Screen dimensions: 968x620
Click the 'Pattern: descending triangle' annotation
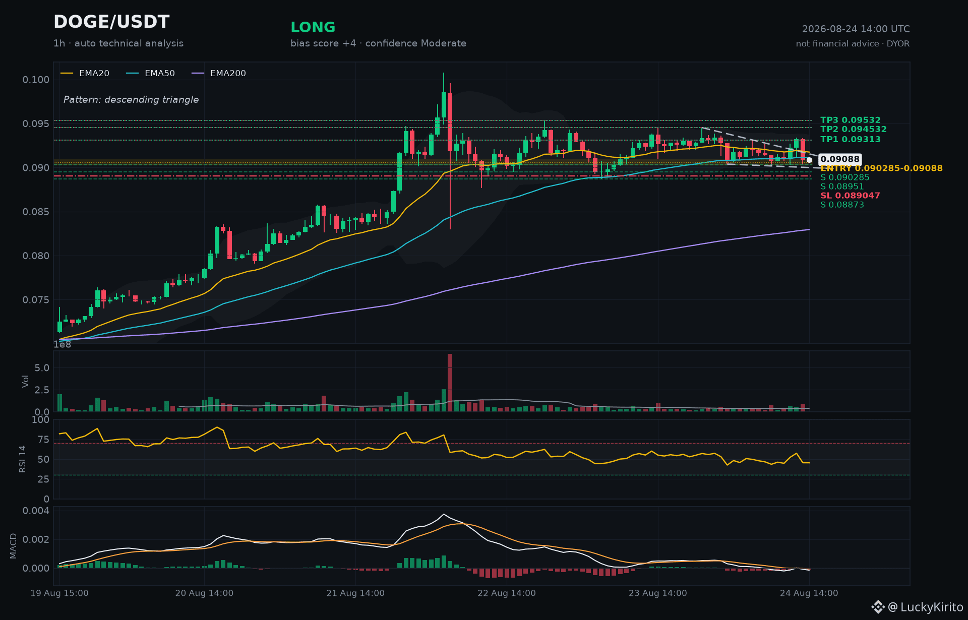pos(131,100)
